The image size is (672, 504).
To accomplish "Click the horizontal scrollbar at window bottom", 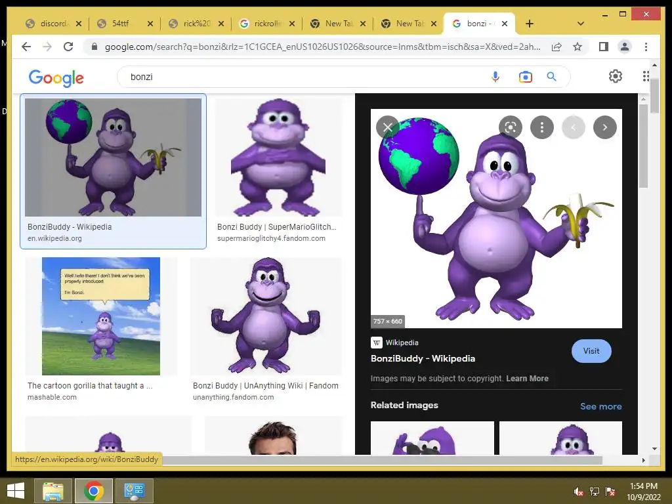I will (x=381, y=460).
